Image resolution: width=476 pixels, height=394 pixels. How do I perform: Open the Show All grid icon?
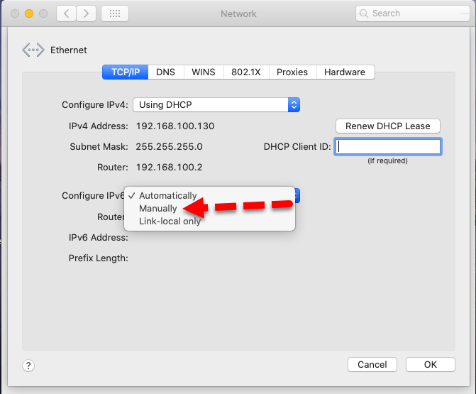pos(115,13)
